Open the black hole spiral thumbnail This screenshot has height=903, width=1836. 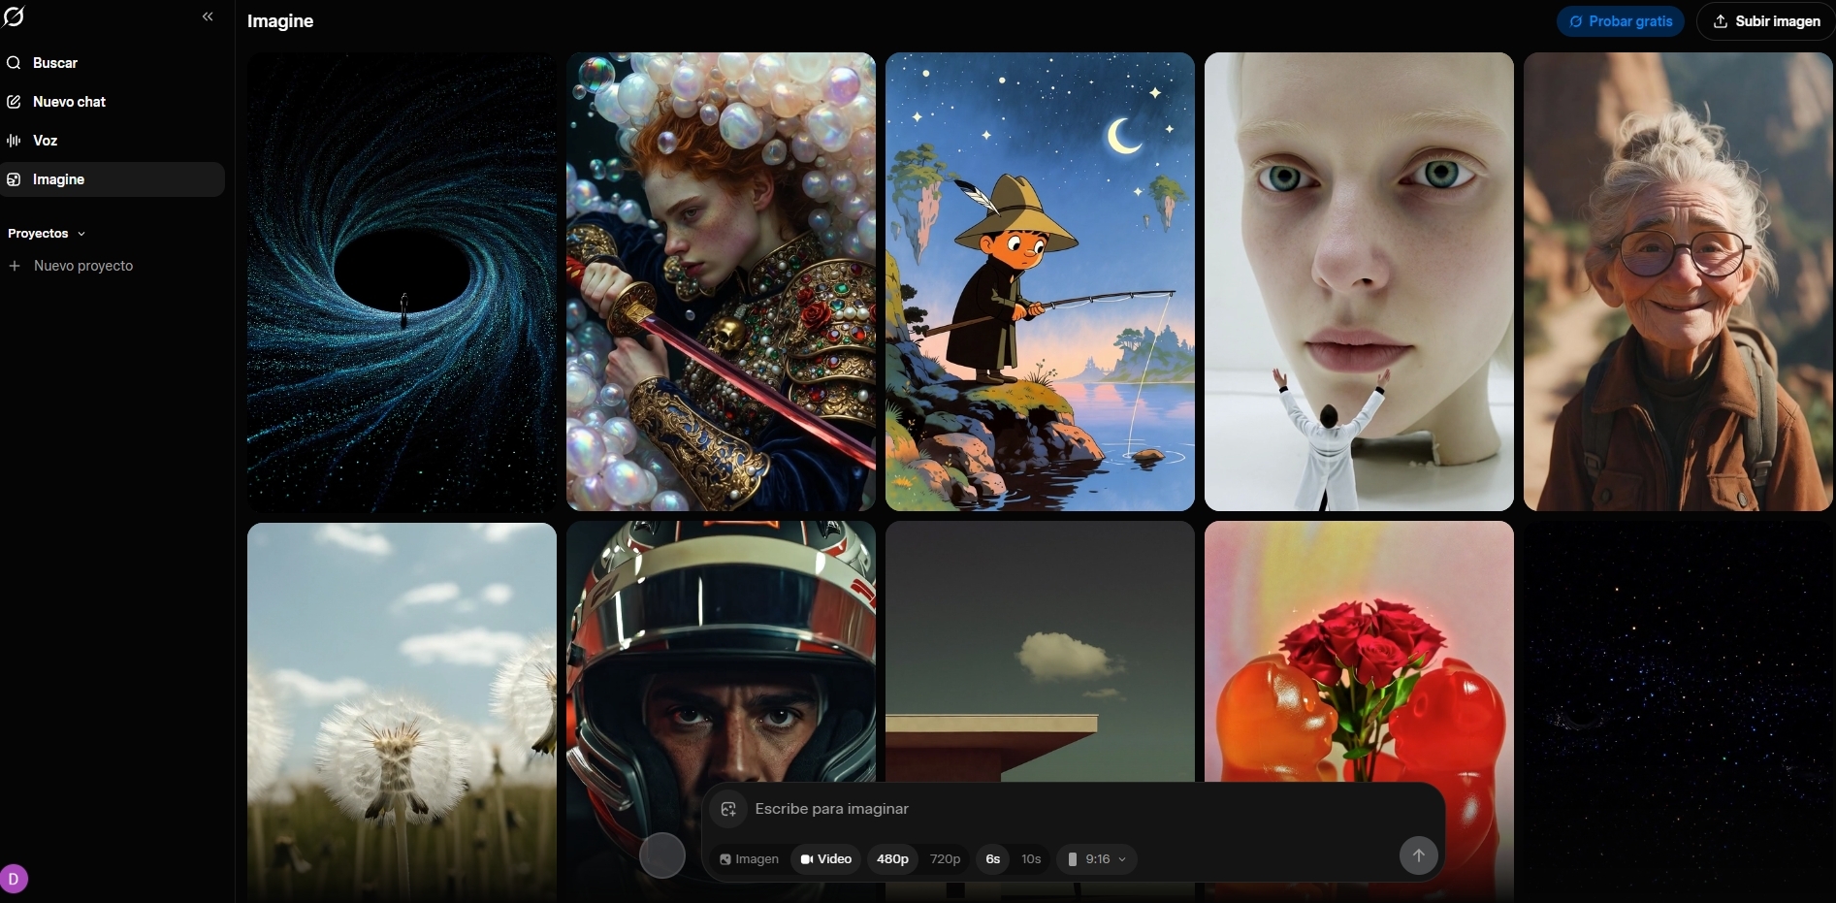[402, 281]
